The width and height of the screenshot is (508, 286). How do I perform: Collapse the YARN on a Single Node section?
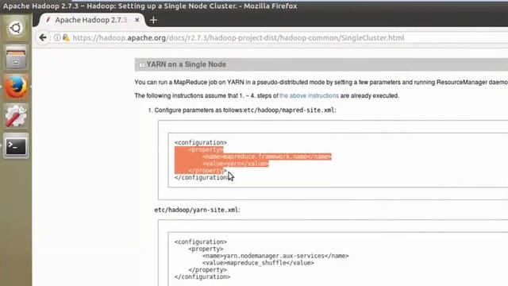142,65
